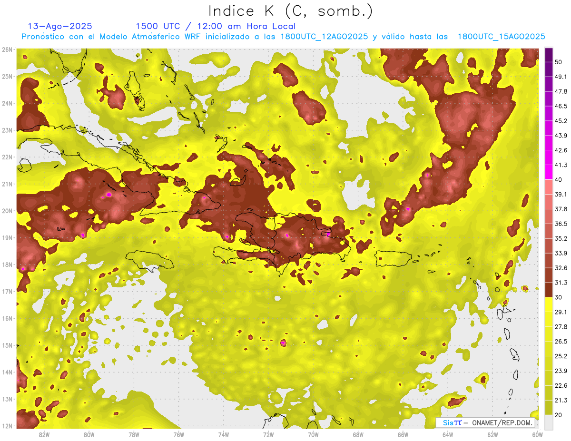This screenshot has width=571, height=441.
Task: Click the color bar label '37.8'
Action: [x=561, y=209]
